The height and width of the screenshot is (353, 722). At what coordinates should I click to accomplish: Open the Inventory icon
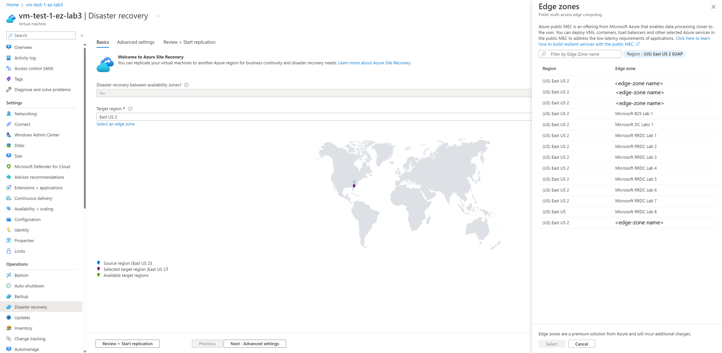pos(9,328)
